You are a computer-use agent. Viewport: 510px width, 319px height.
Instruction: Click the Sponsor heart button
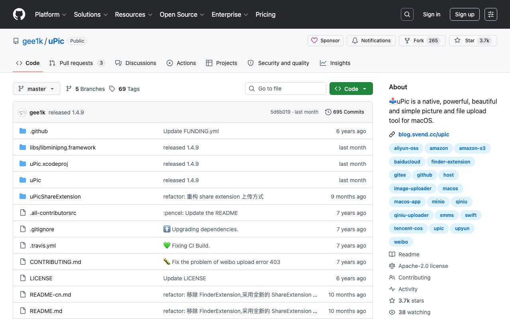point(326,41)
